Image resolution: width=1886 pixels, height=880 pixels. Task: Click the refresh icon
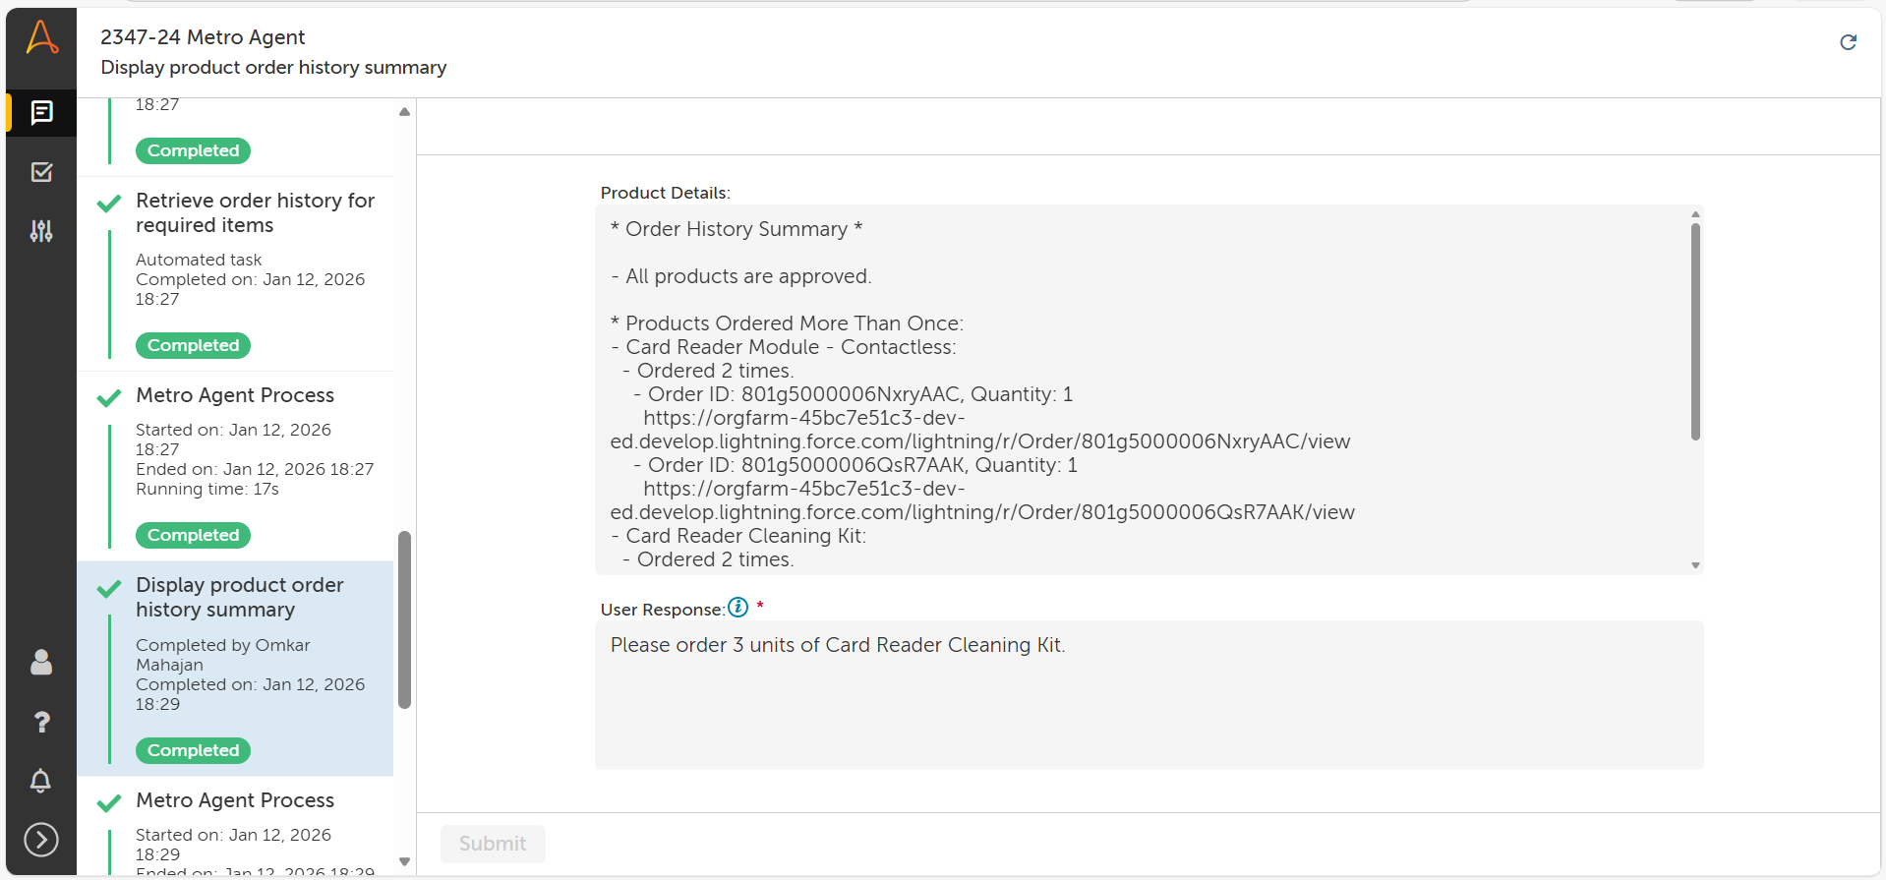tap(1848, 42)
